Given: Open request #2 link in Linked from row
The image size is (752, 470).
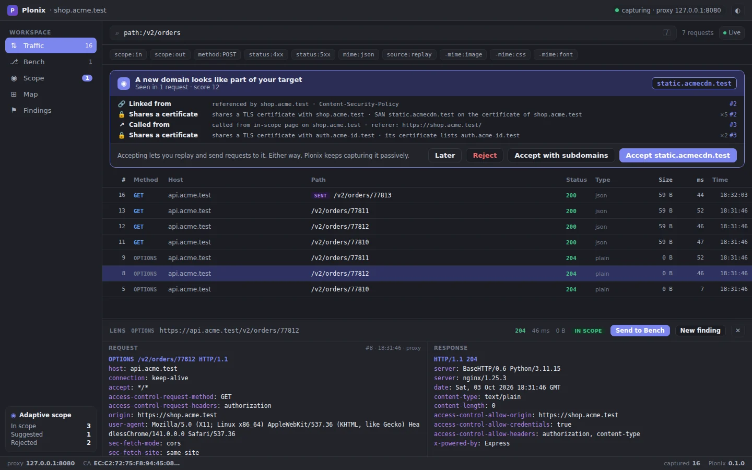Looking at the screenshot, I should point(733,104).
